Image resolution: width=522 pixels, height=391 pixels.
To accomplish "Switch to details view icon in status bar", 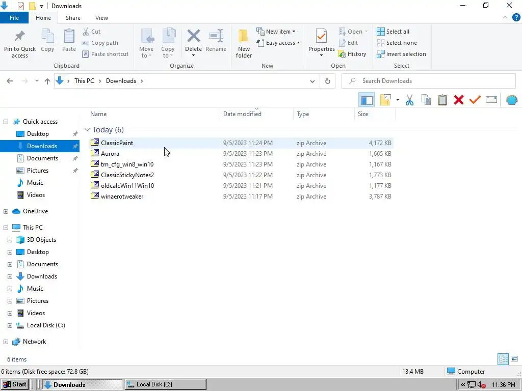I will [x=503, y=359].
